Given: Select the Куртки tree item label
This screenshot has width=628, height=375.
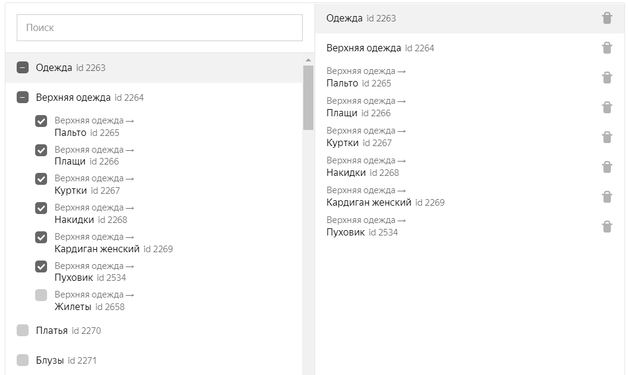Looking at the screenshot, I should [71, 191].
